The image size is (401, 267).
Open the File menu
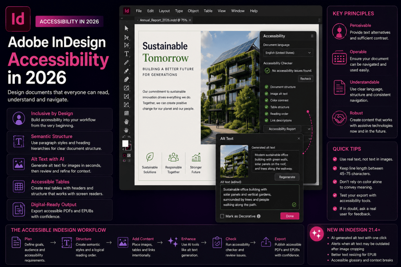point(139,11)
